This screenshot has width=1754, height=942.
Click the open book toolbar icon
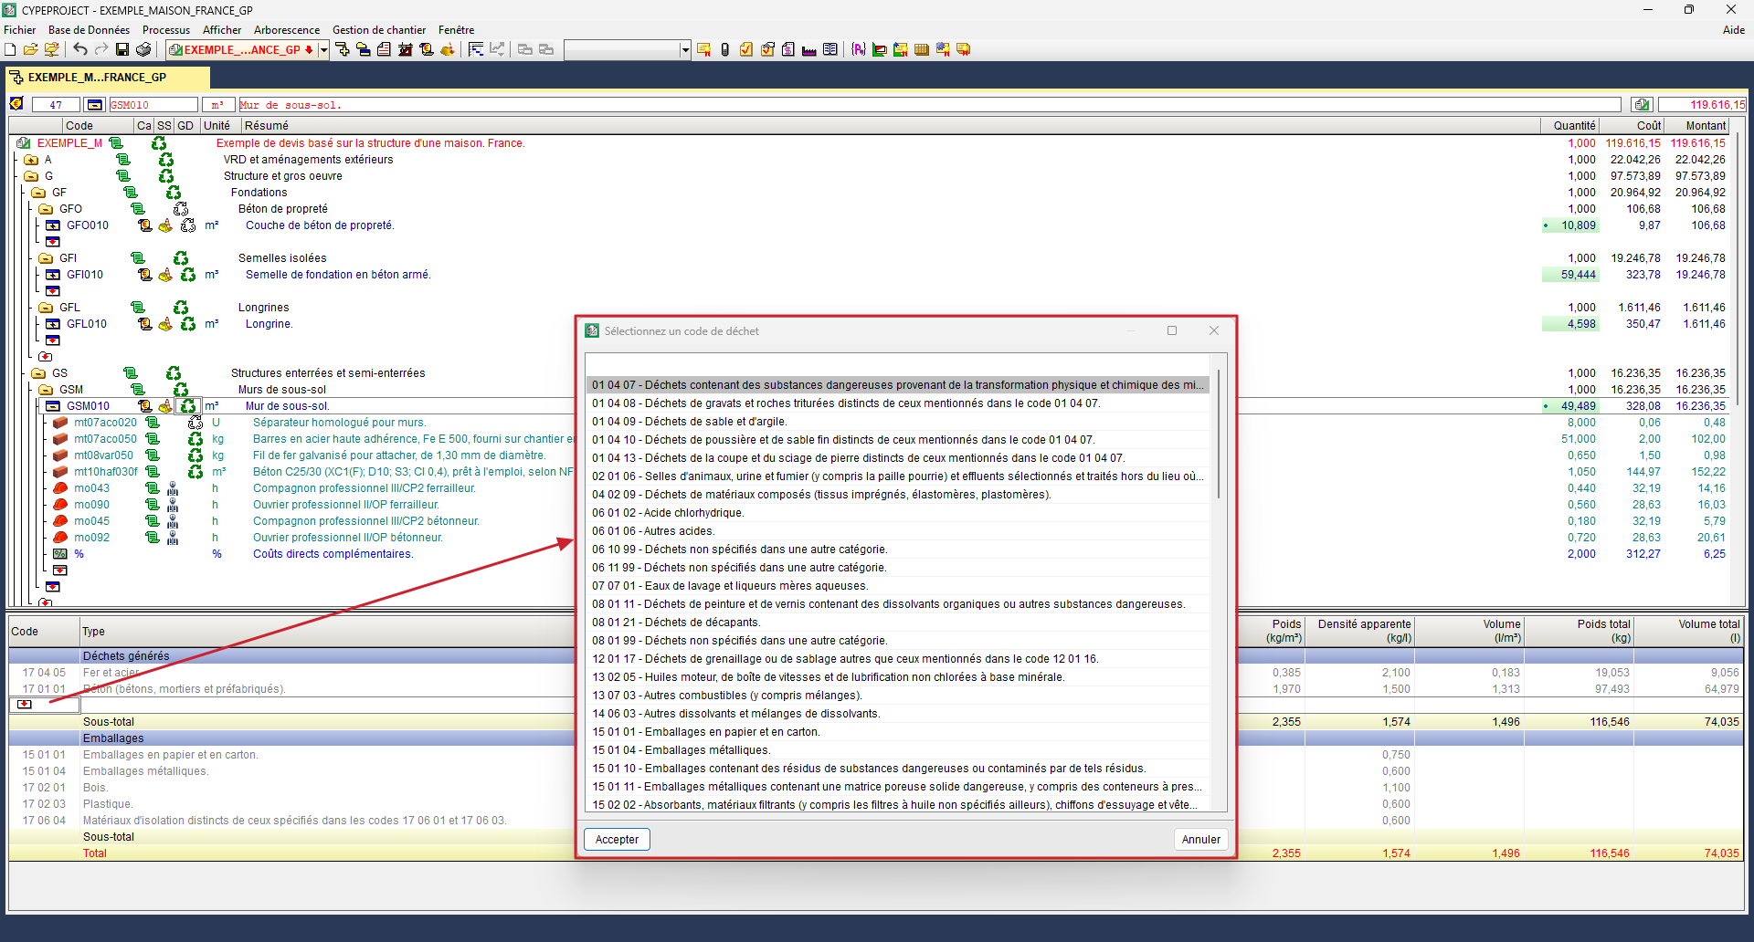(830, 49)
